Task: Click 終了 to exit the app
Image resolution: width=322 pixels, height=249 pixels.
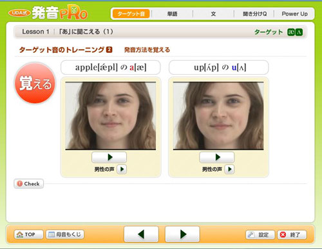Action: [292, 235]
